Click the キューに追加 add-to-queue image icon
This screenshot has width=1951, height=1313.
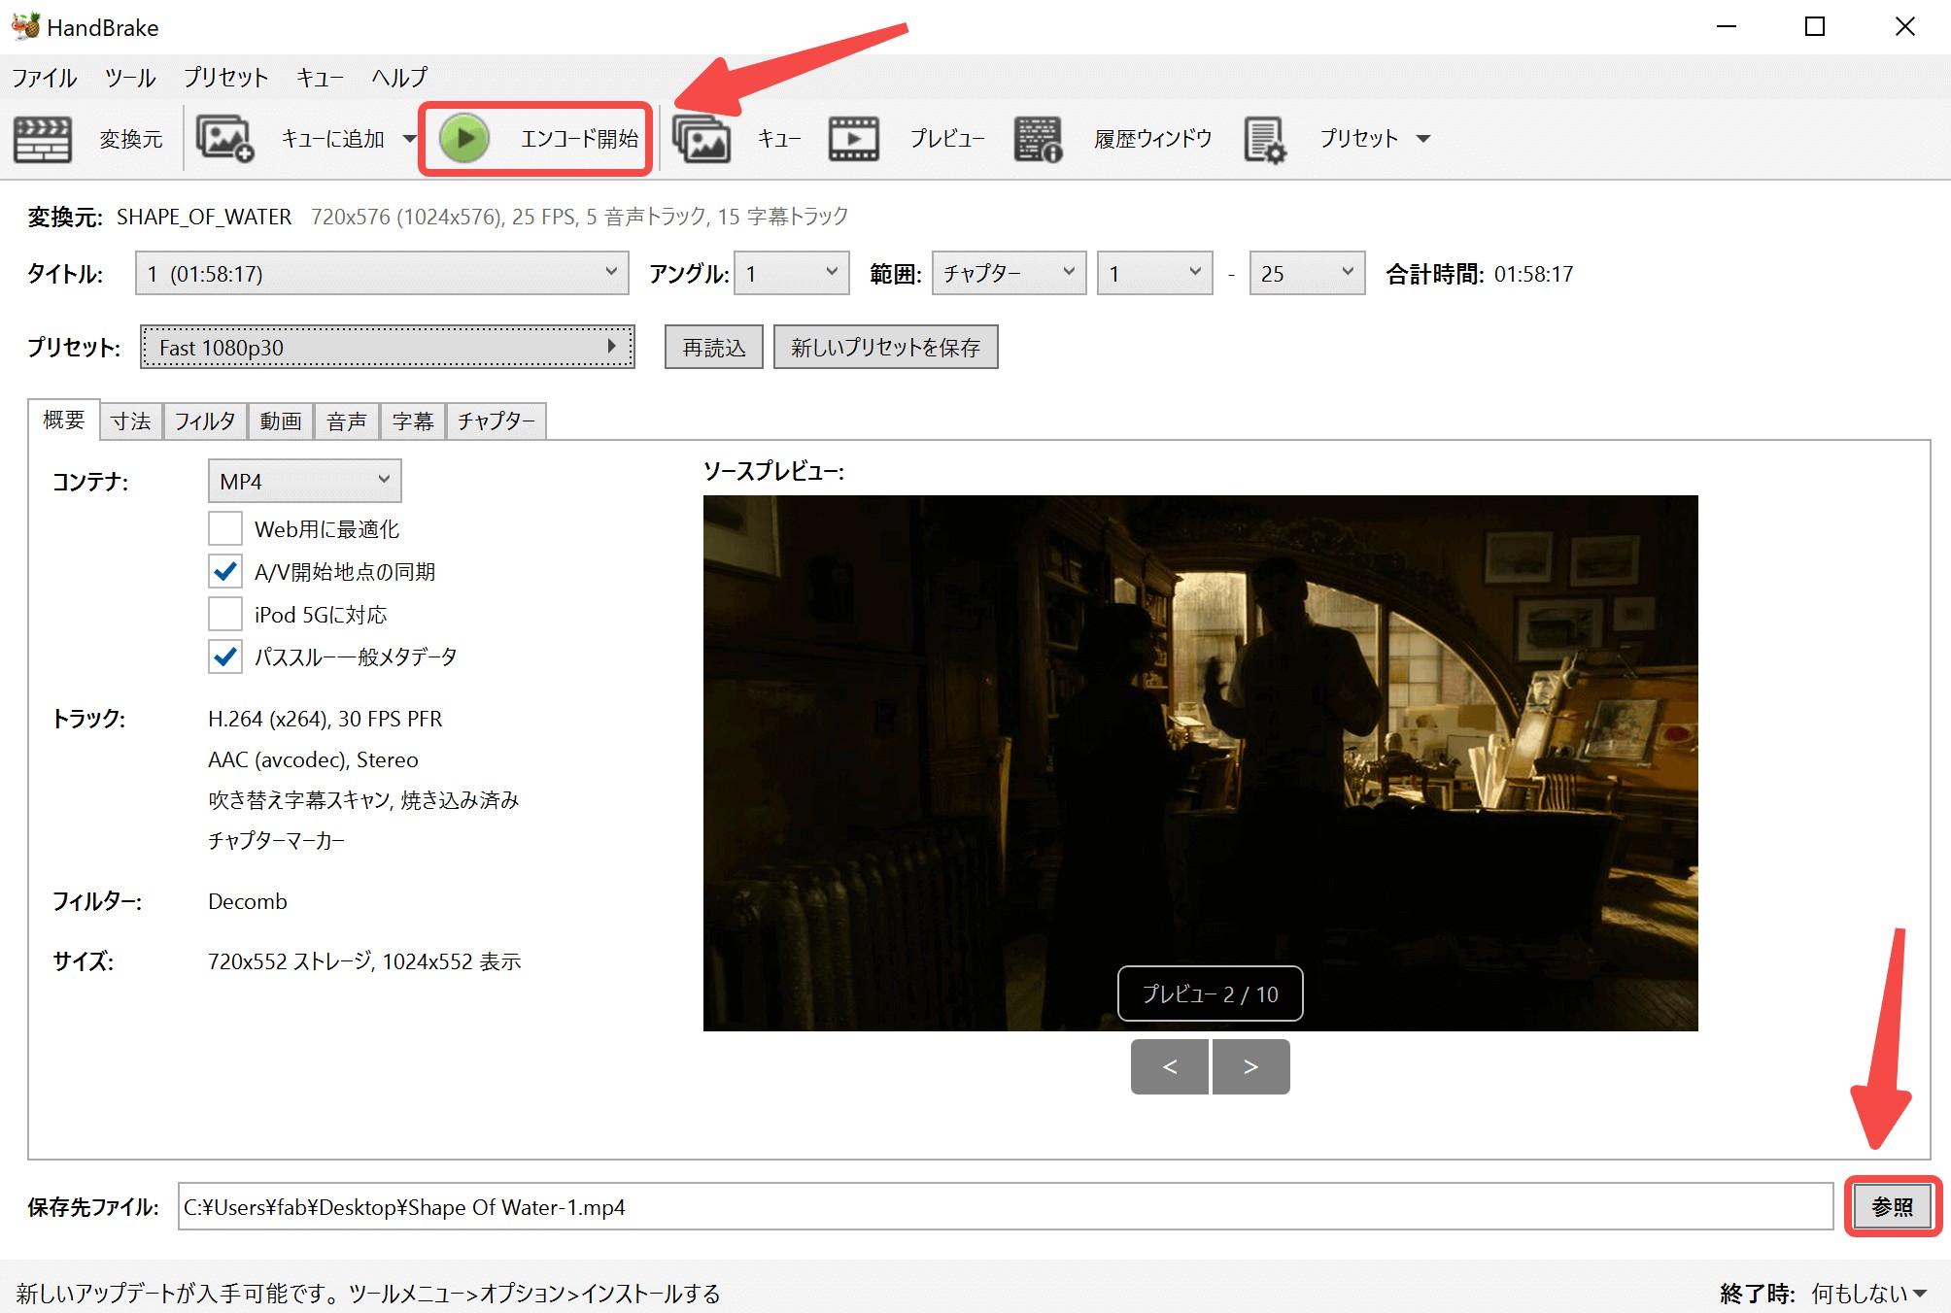click(225, 139)
